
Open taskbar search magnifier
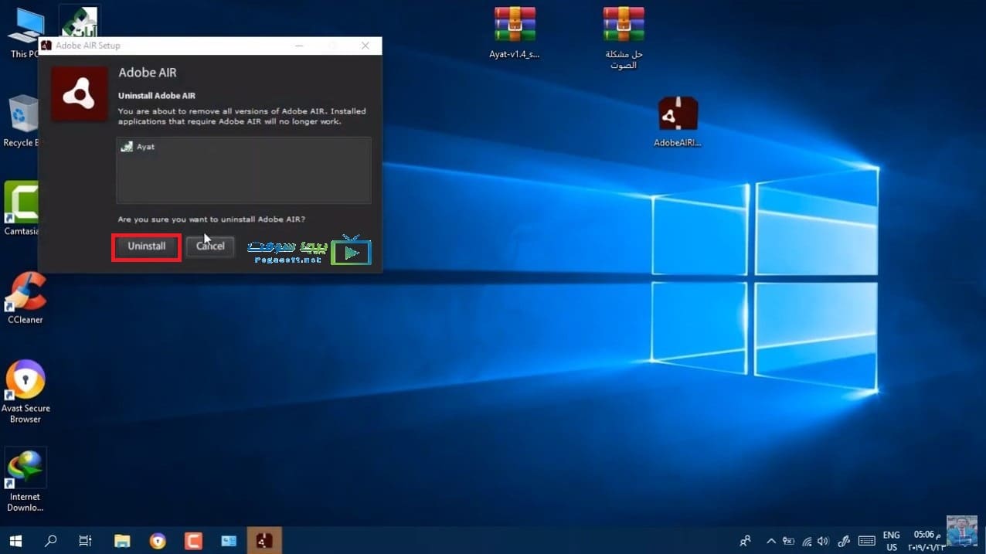pos(51,541)
